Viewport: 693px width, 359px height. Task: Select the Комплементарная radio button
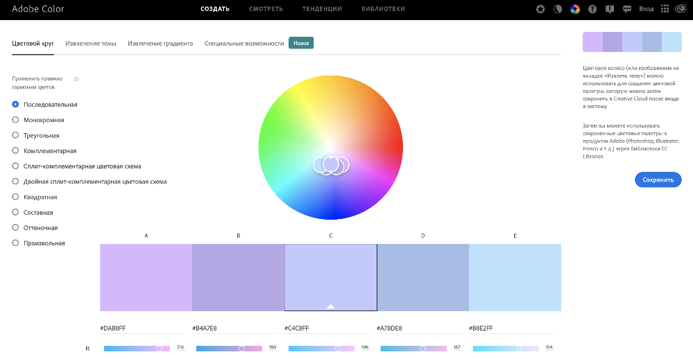point(16,151)
